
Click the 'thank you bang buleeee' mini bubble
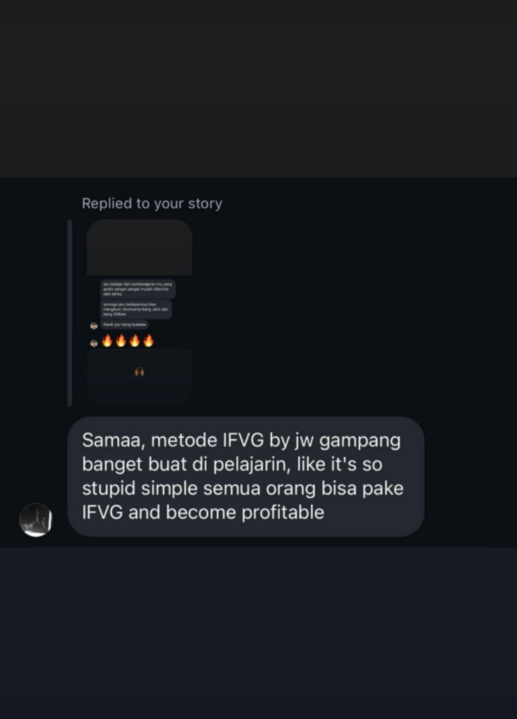125,324
